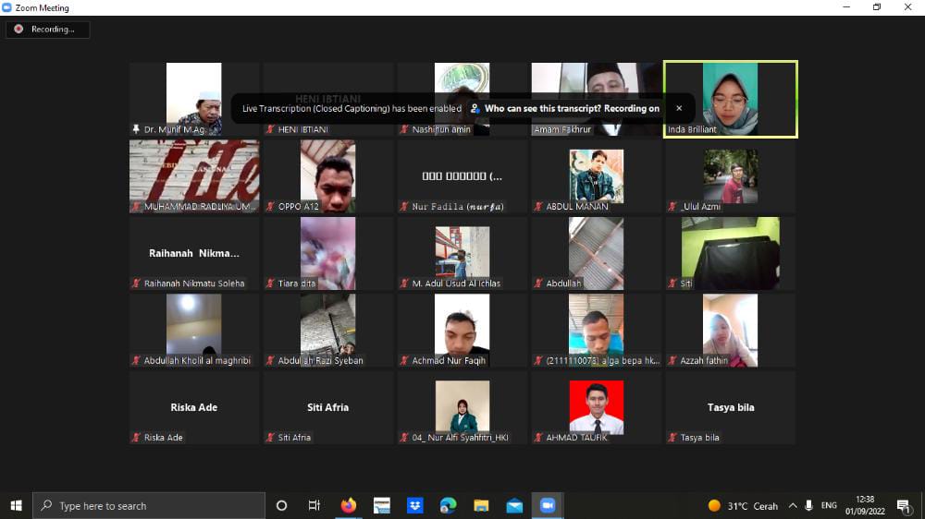
Task: Select Nashihun amin video tile
Action: click(462, 99)
